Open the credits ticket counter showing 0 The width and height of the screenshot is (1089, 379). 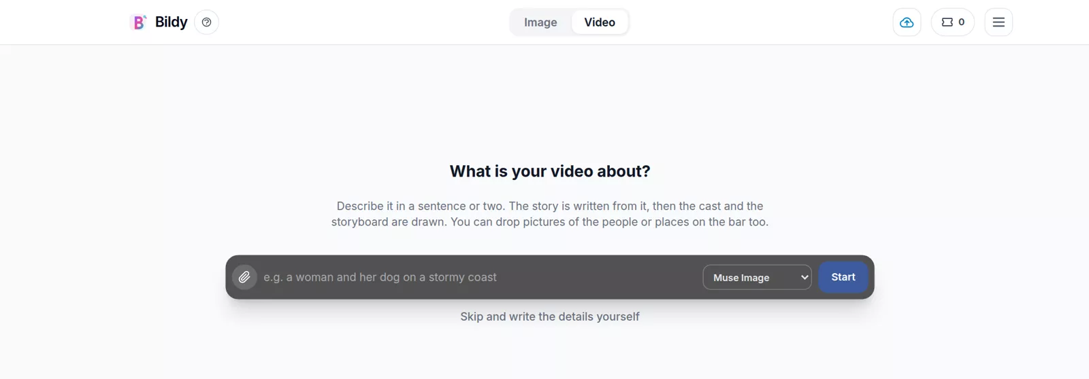point(952,22)
